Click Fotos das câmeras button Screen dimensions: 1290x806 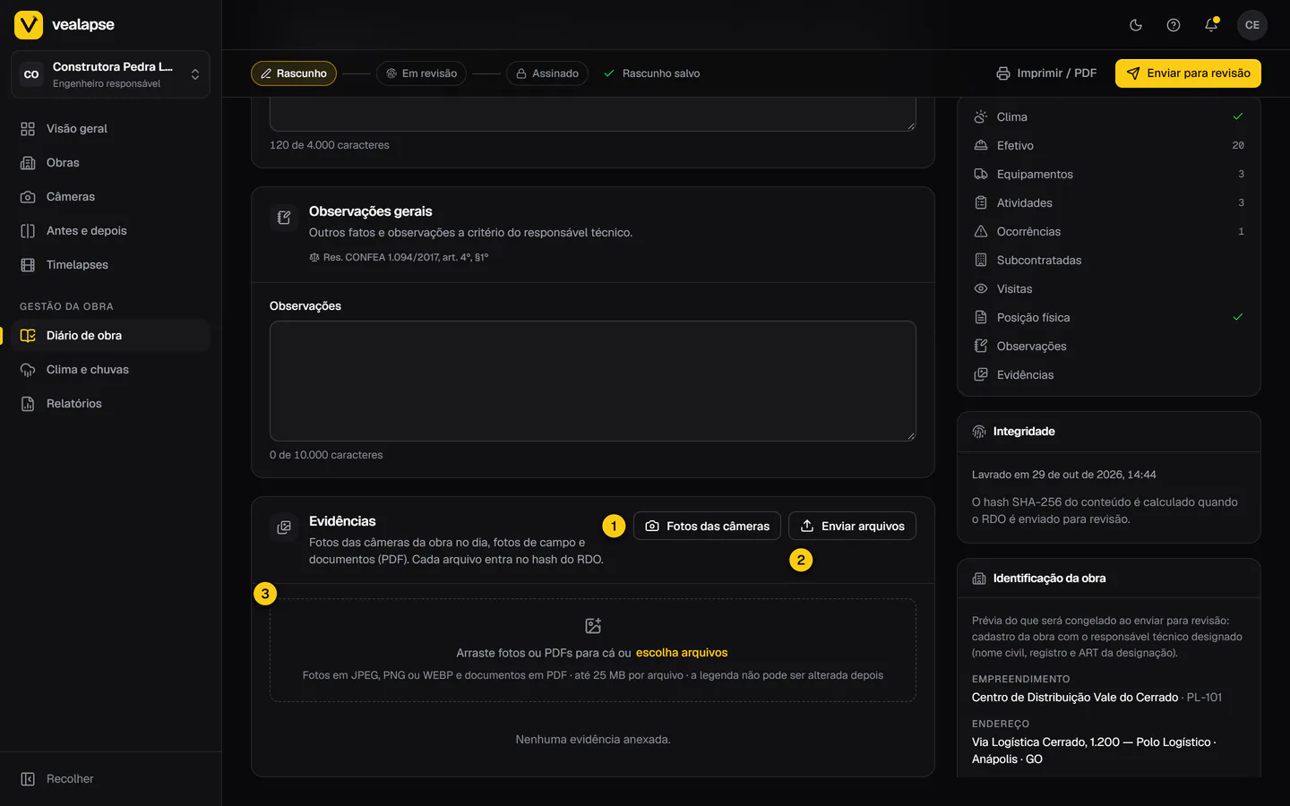(707, 527)
